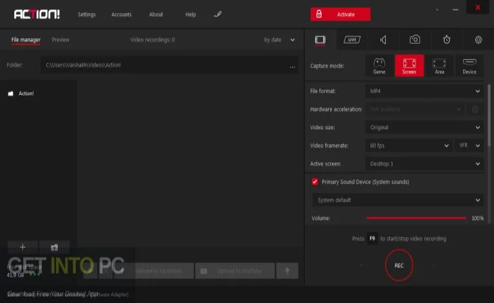Click the red Activate button
The height and width of the screenshot is (303, 494).
[x=340, y=14]
